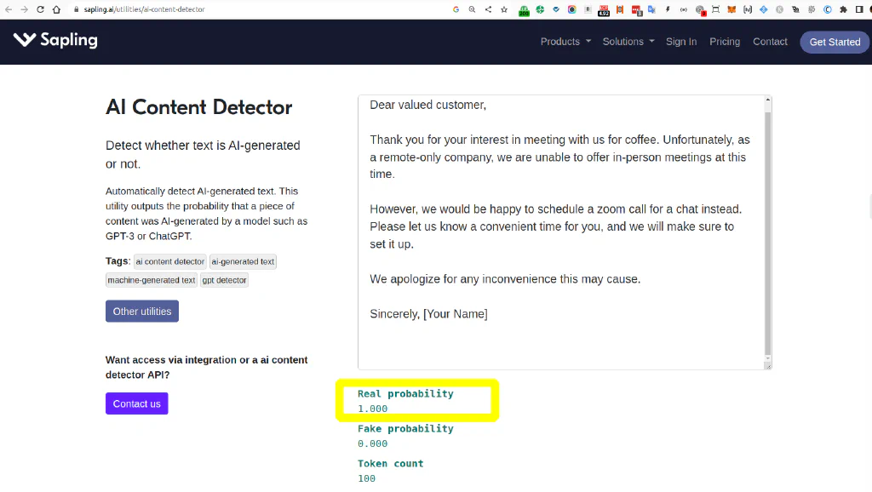Open the zoom magnifier in address bar
The image size is (872, 492).
(472, 9)
